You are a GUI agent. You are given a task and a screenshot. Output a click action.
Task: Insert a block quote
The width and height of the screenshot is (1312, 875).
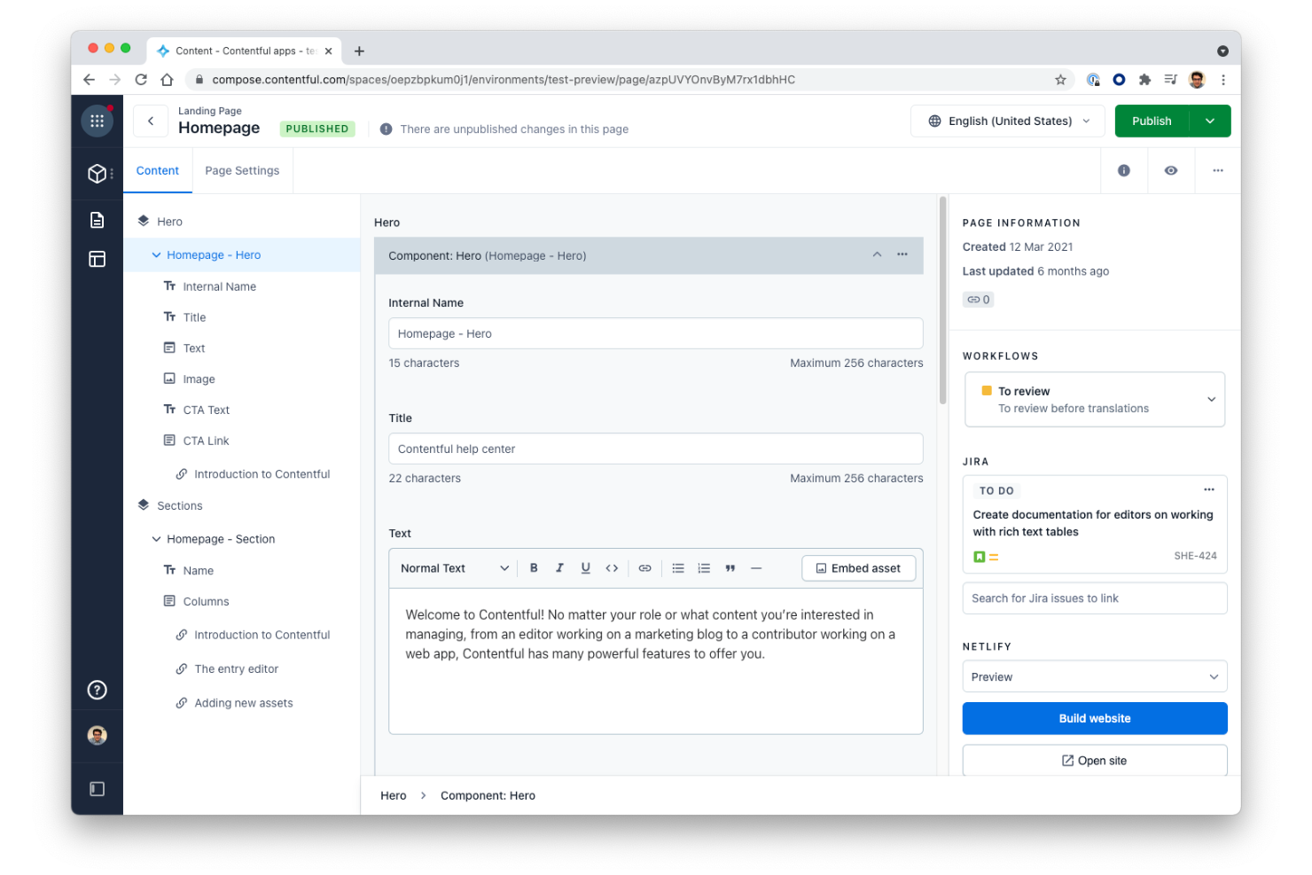[730, 568]
